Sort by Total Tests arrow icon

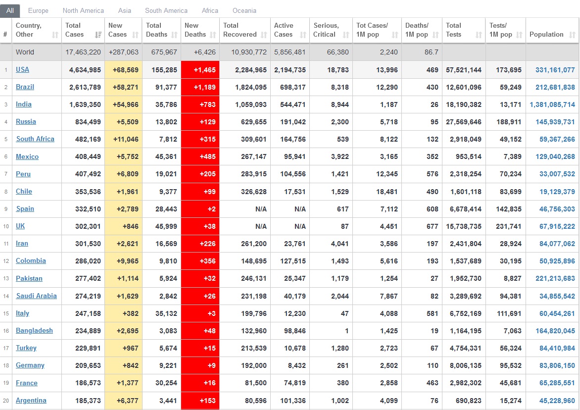click(x=479, y=35)
